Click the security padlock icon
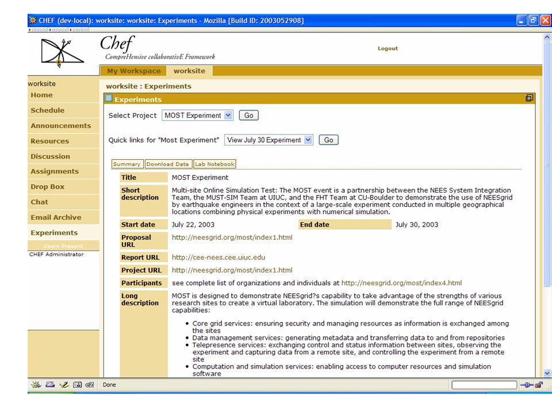 coord(539,385)
